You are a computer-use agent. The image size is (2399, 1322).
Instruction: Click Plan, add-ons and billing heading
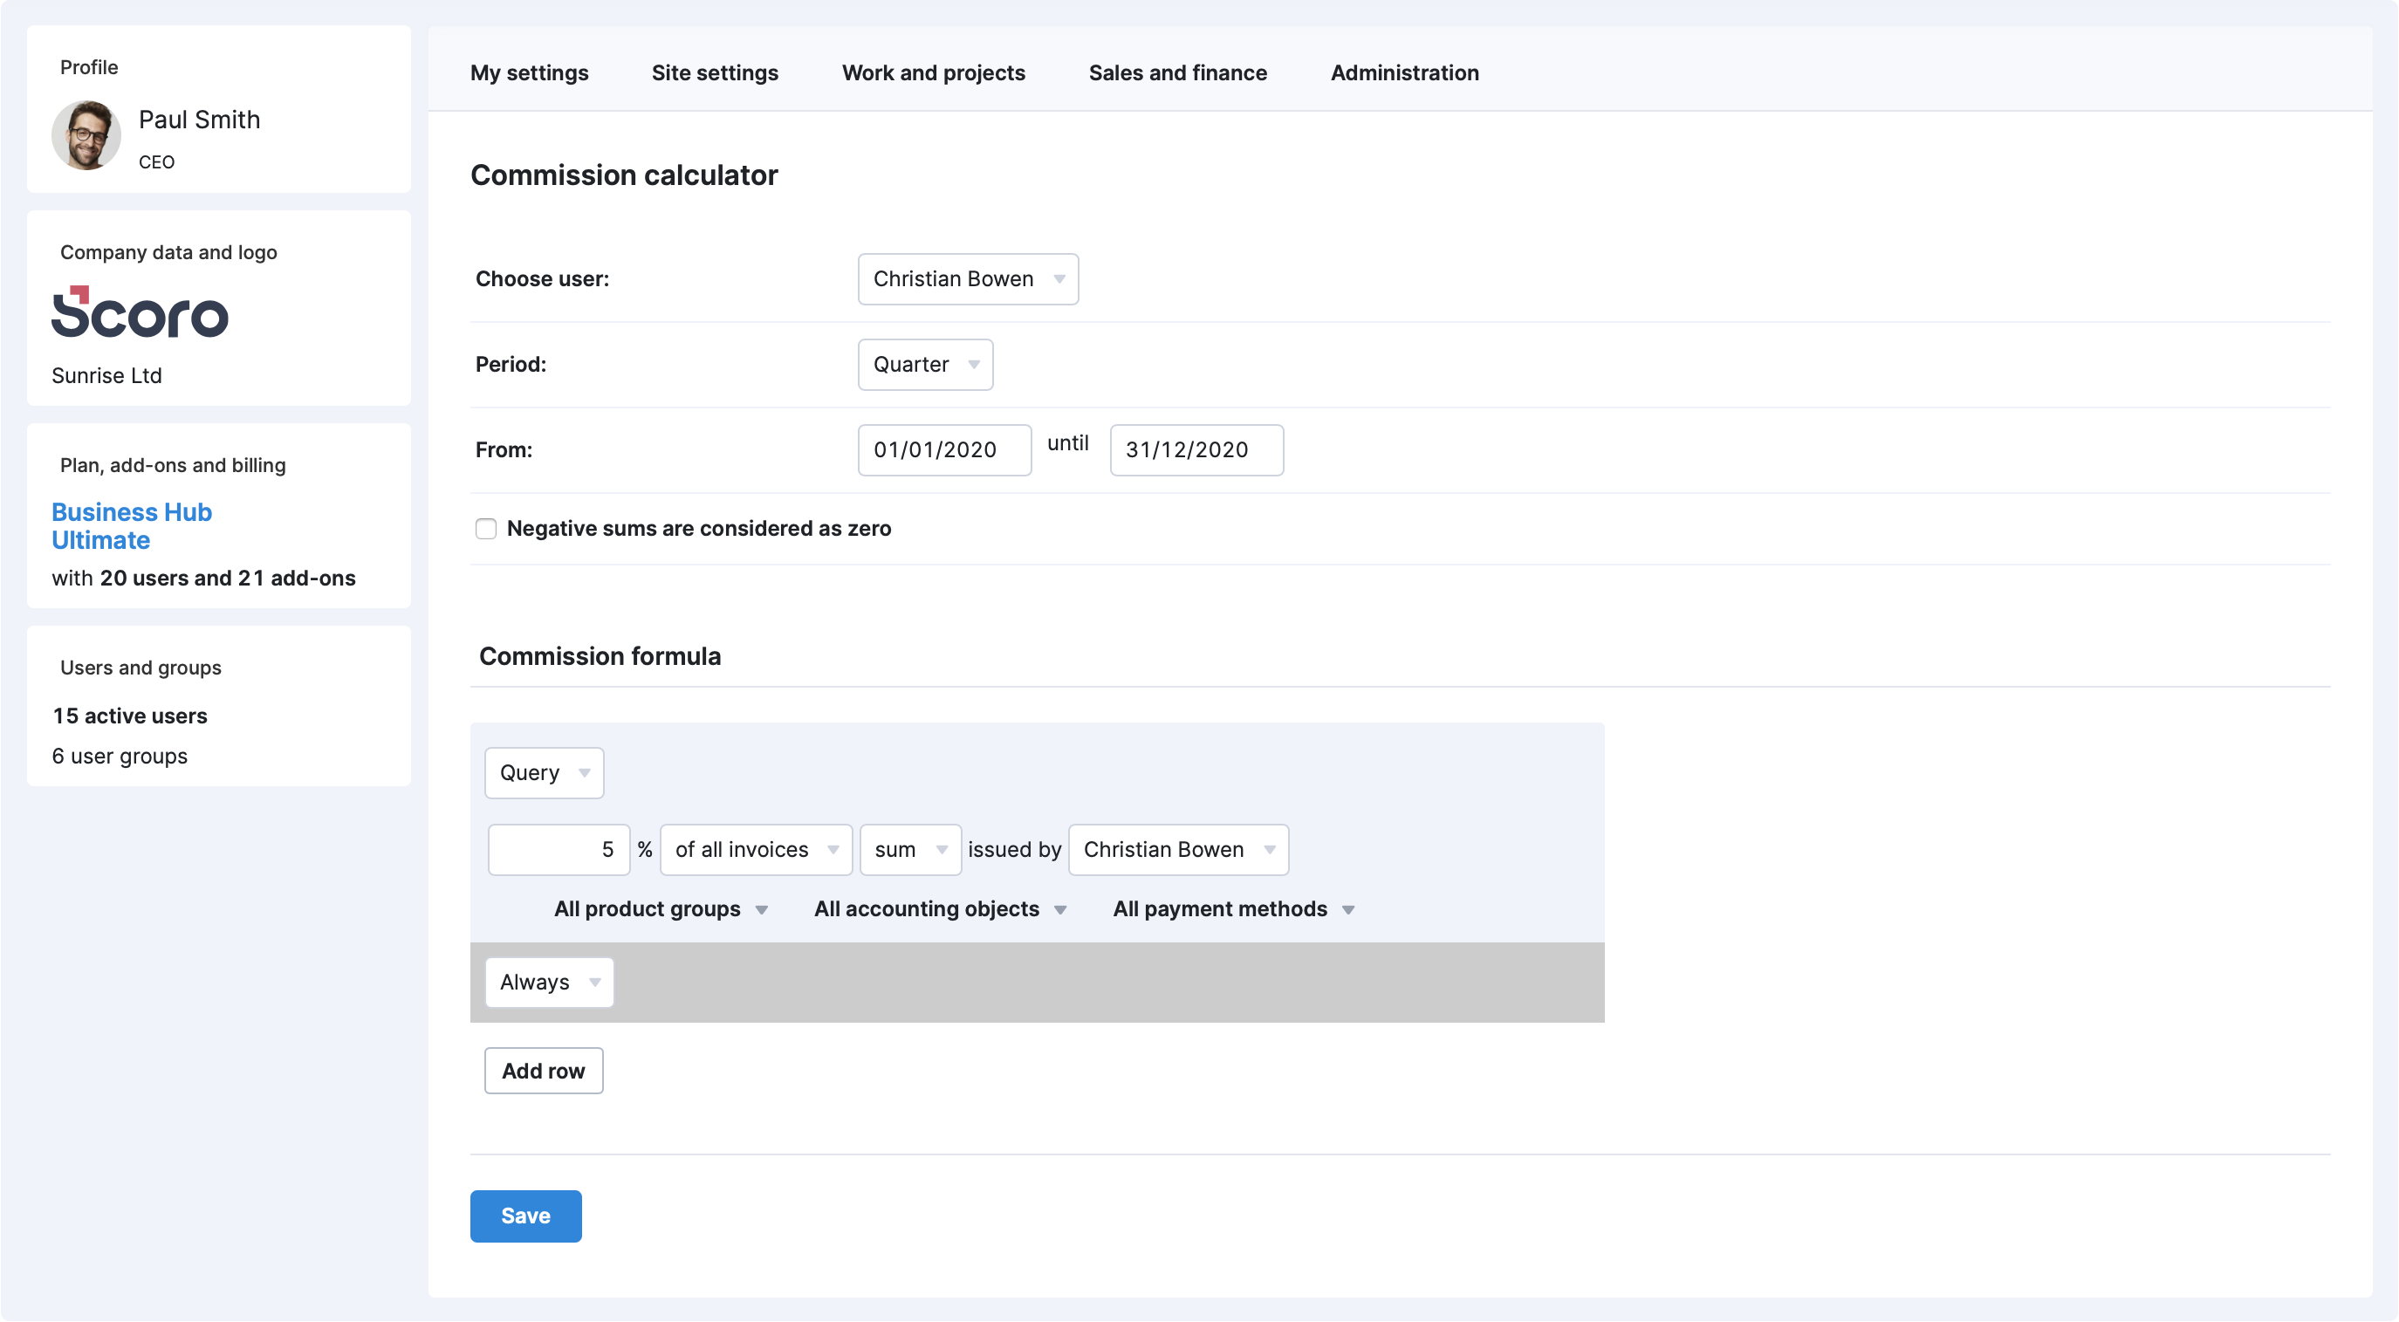[172, 465]
